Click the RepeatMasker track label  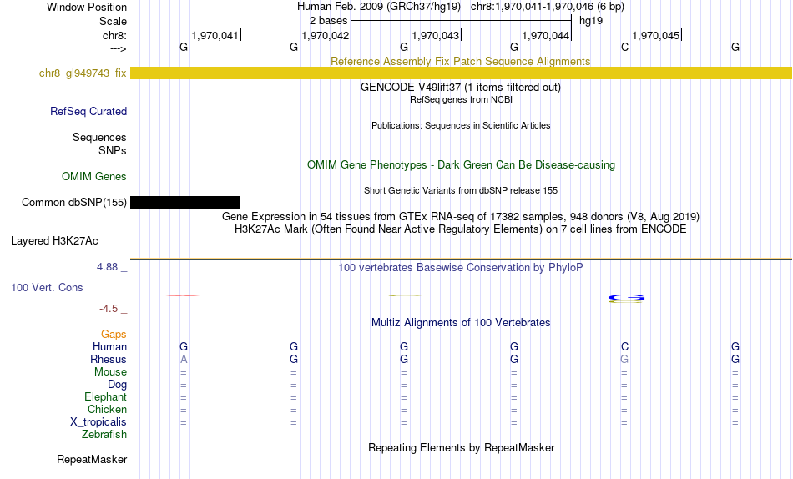pos(92,459)
